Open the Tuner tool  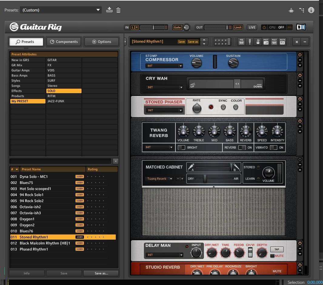pos(250,42)
